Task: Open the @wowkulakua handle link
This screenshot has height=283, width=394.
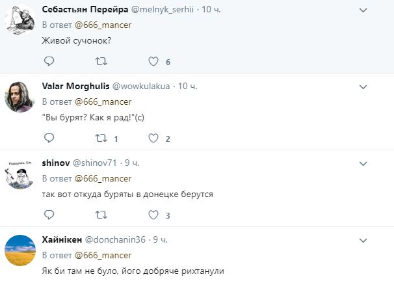Action: (x=141, y=87)
